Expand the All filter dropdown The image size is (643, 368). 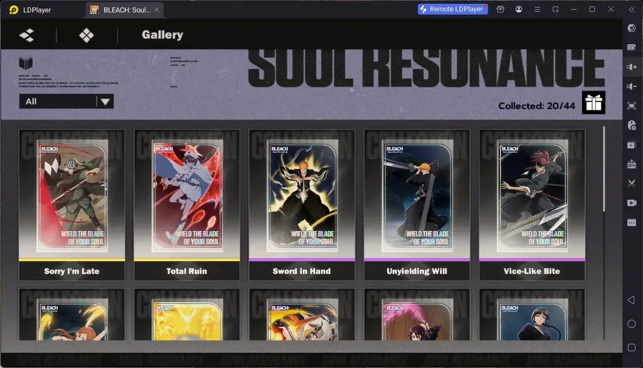(x=66, y=101)
